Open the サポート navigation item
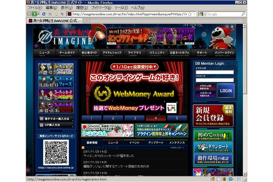Viewport: 273px width, 182px height. (x=202, y=53)
